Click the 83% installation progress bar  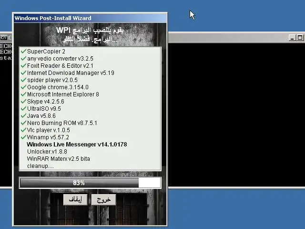[90, 183]
